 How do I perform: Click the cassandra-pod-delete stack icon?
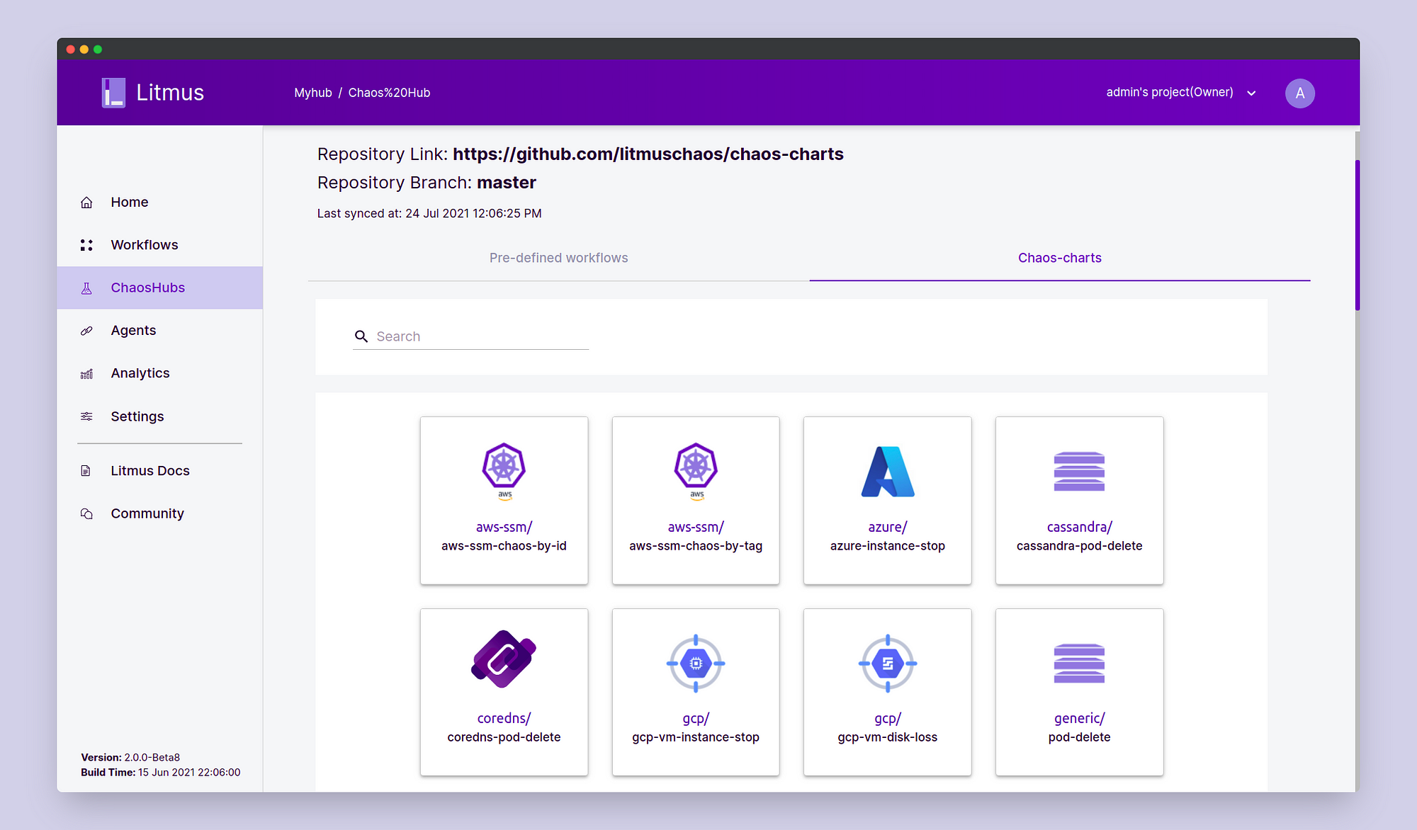[x=1079, y=471]
